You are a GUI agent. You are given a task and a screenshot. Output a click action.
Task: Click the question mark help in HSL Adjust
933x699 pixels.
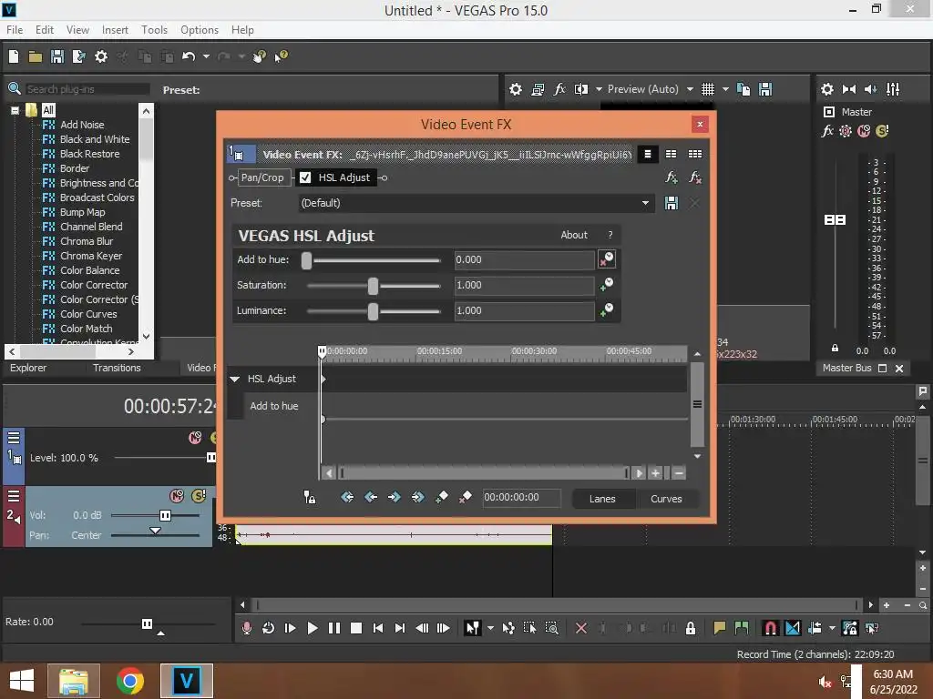click(610, 235)
